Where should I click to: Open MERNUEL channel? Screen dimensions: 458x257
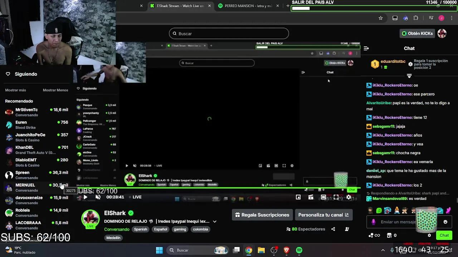[x=36, y=187]
